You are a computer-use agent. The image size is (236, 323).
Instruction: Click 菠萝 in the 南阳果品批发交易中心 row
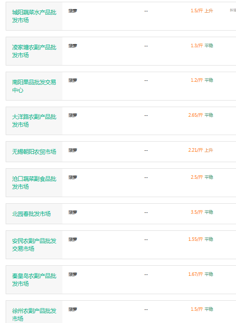pyautogui.click(x=73, y=80)
